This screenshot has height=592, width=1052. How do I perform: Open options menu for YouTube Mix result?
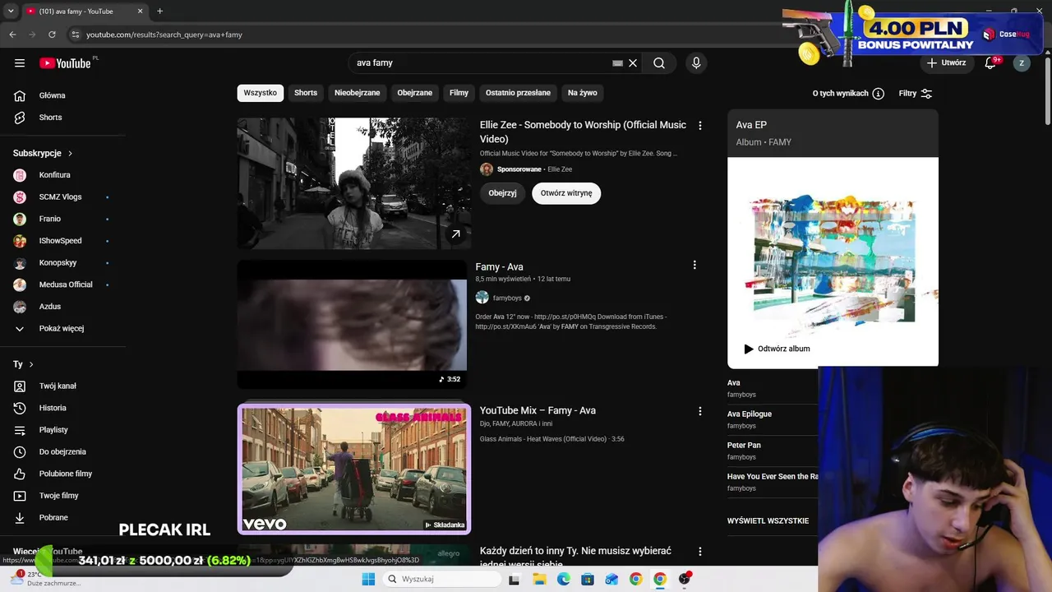(x=700, y=411)
